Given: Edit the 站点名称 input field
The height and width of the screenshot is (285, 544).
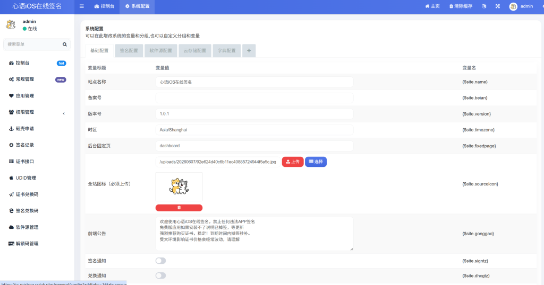Looking at the screenshot, I should pos(254,82).
